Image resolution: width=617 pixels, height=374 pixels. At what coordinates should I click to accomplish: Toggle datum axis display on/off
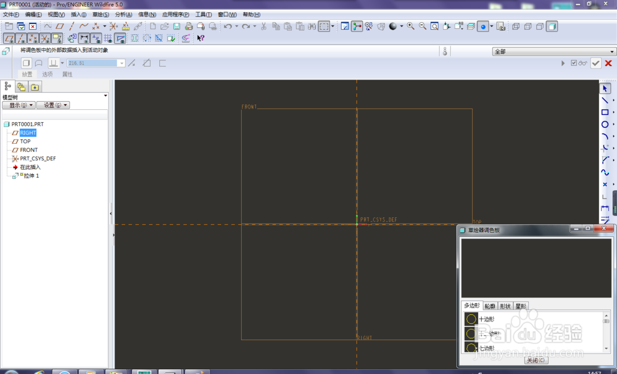click(21, 38)
